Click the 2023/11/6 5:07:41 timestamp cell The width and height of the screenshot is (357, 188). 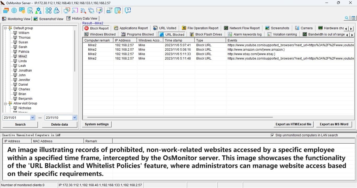(x=178, y=45)
